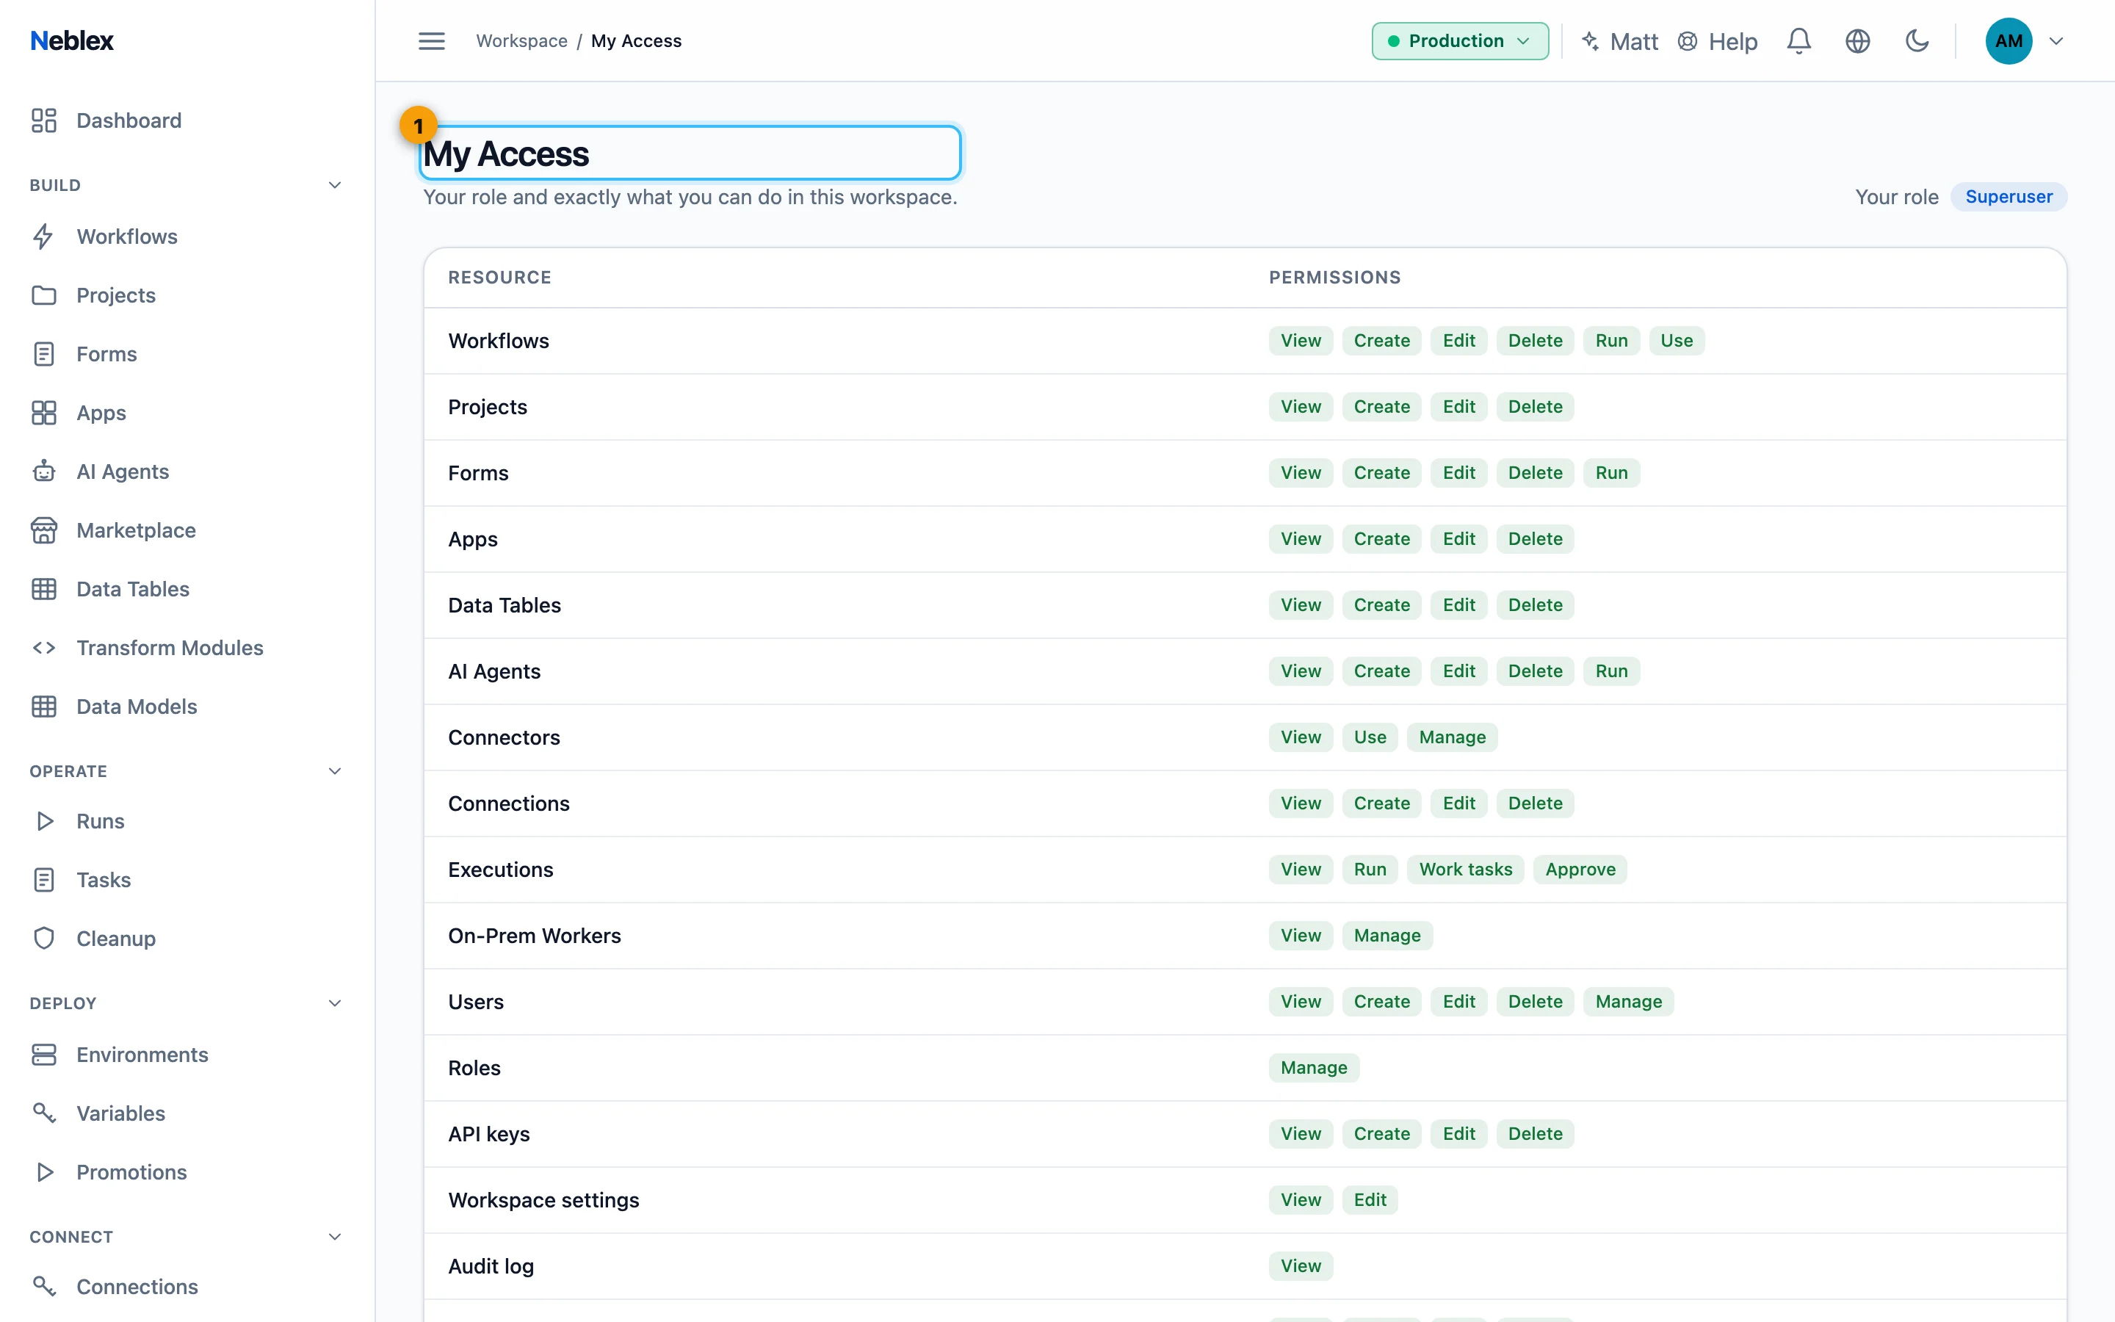Collapse the BUILD sidebar section

pos(334,185)
